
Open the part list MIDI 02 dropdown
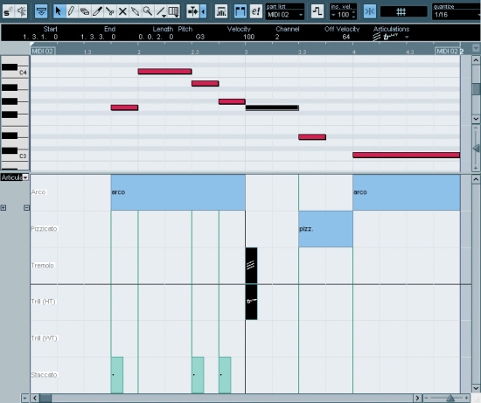[x=285, y=14]
